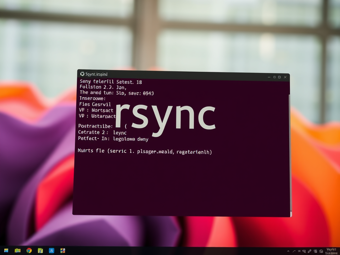Click the large rsync text

coord(165,120)
